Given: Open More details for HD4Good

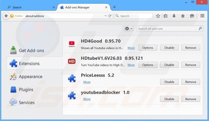Looking at the screenshot, I should (131, 48).
